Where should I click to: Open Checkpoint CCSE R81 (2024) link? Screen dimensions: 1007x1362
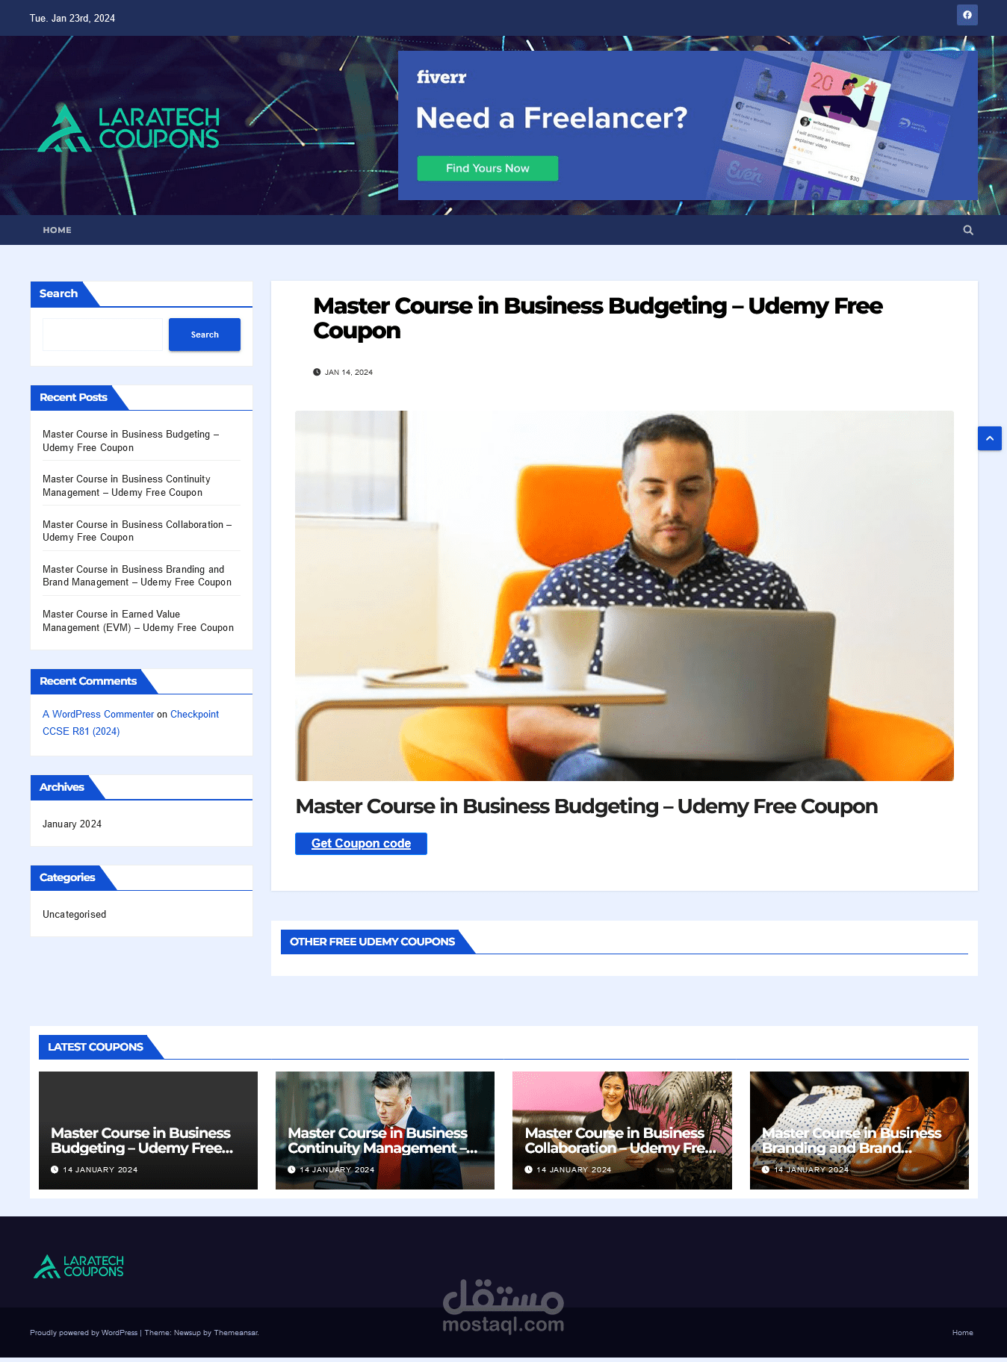pos(131,723)
